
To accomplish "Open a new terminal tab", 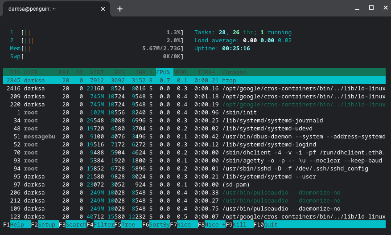I will pos(120,8).
